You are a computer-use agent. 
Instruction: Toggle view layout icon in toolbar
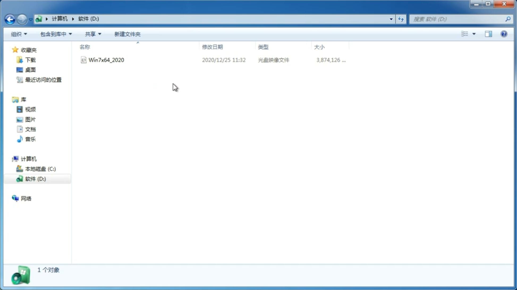488,34
